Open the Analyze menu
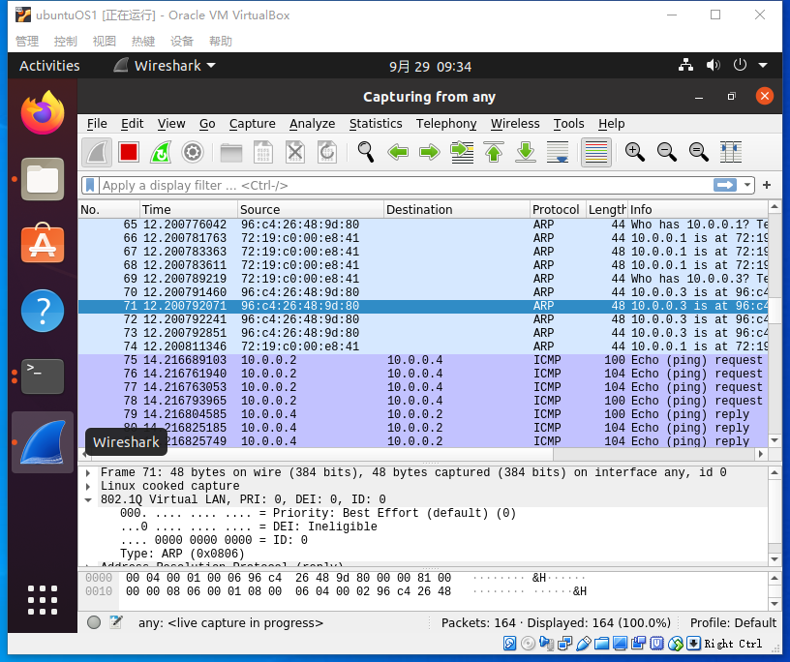Image resolution: width=790 pixels, height=662 pixels. click(x=313, y=124)
